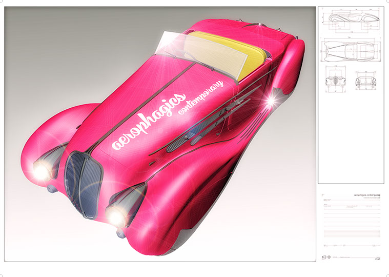Click the glowing right headlight
The width and height of the screenshot is (389, 277).
click(x=116, y=217)
